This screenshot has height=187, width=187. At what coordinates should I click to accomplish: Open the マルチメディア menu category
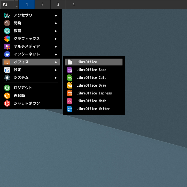[x=26, y=46]
